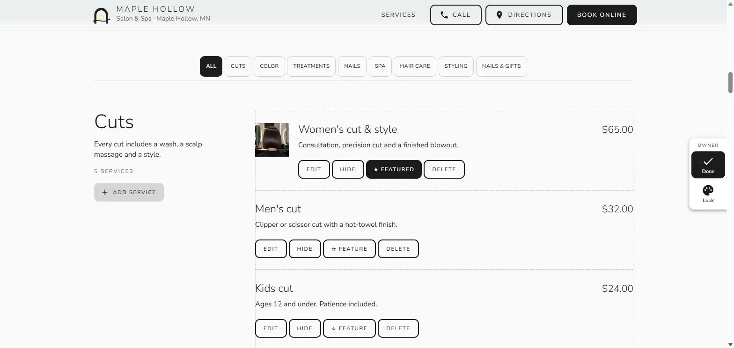
Task: Open the Services nav link
Action: pyautogui.click(x=398, y=15)
